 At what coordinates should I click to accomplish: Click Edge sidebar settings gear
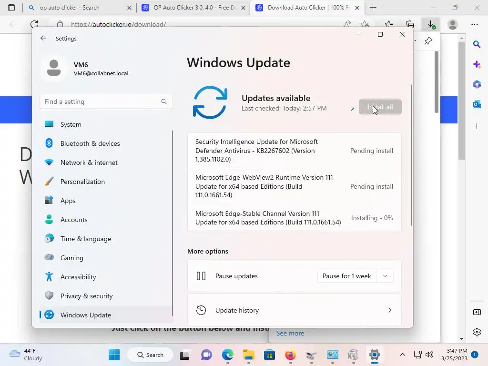(477, 332)
